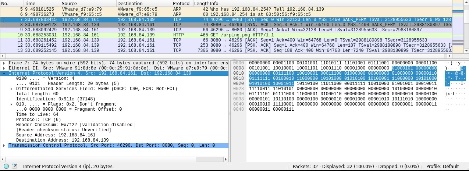Screen dimensions: 469x171
Task: Select packet 8 SYN, ACK row
Action: pos(226,25)
